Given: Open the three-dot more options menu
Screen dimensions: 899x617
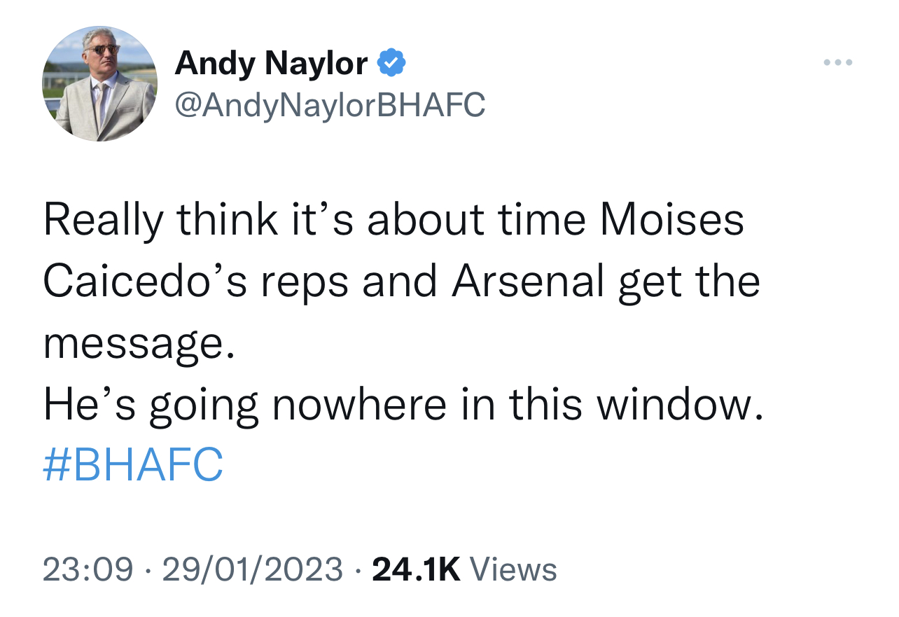Looking at the screenshot, I should click(x=838, y=63).
